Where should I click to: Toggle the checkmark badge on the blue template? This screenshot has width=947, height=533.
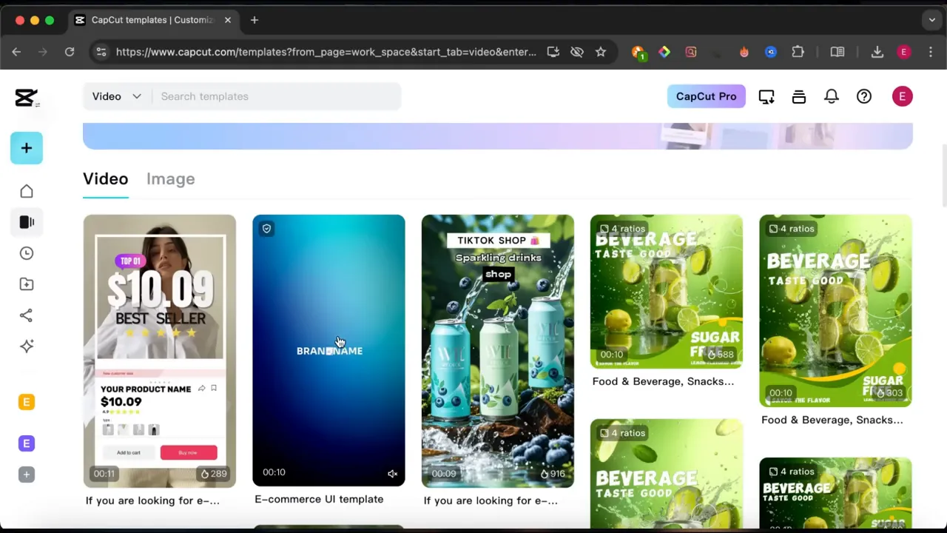click(266, 228)
